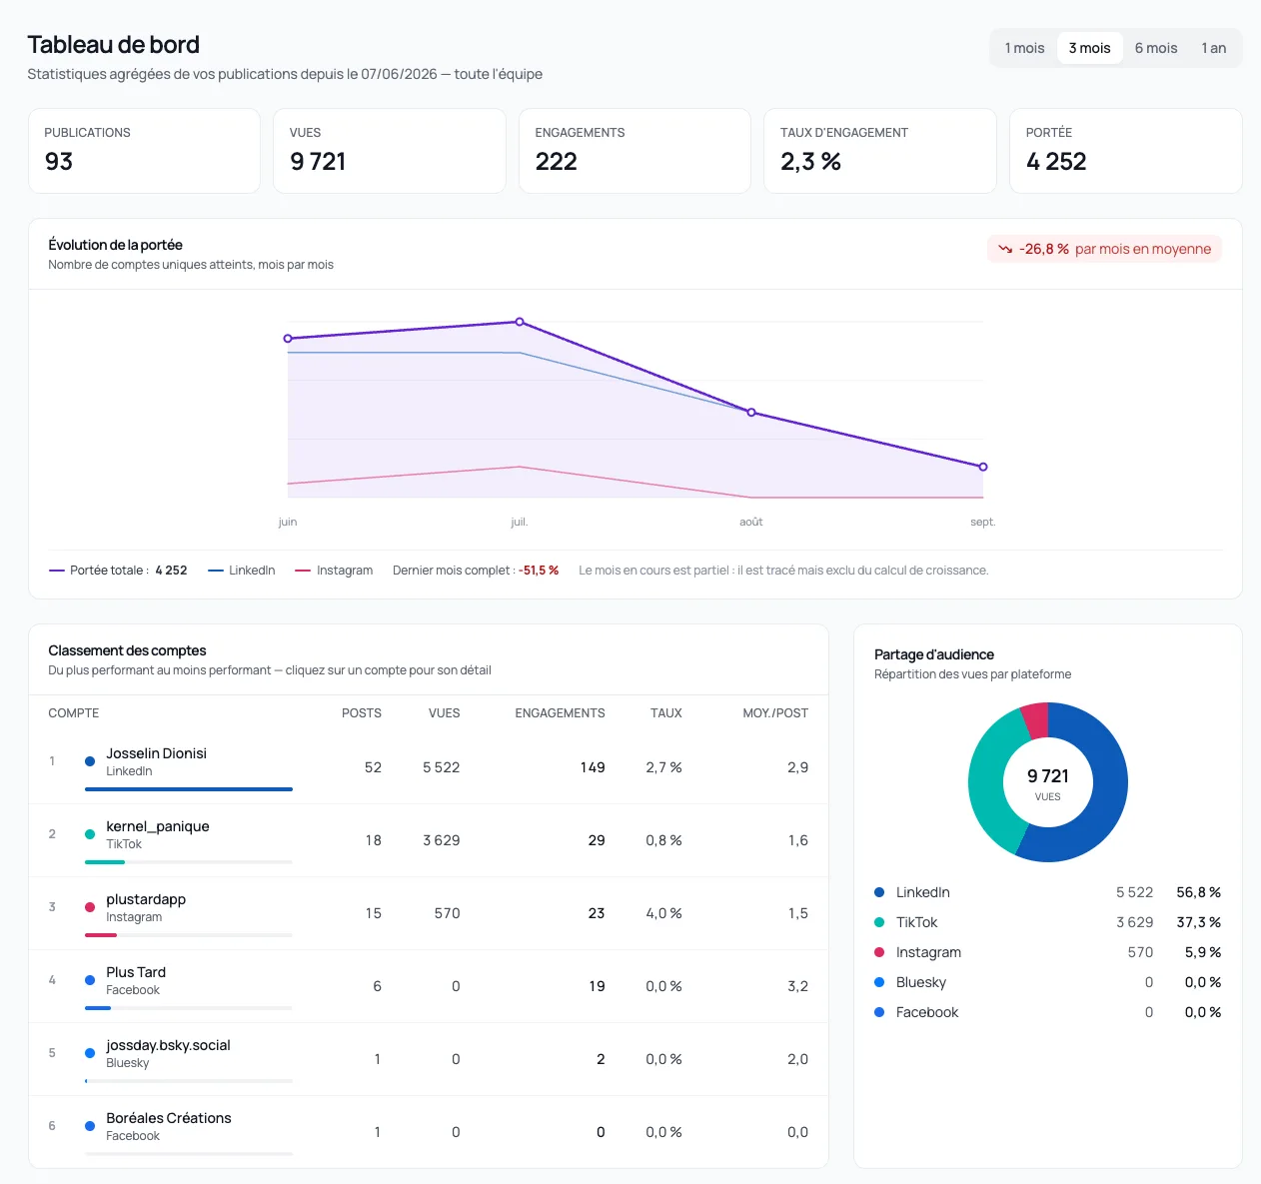Toggle the Instagram series in chart legend
This screenshot has width=1261, height=1184.
click(334, 571)
